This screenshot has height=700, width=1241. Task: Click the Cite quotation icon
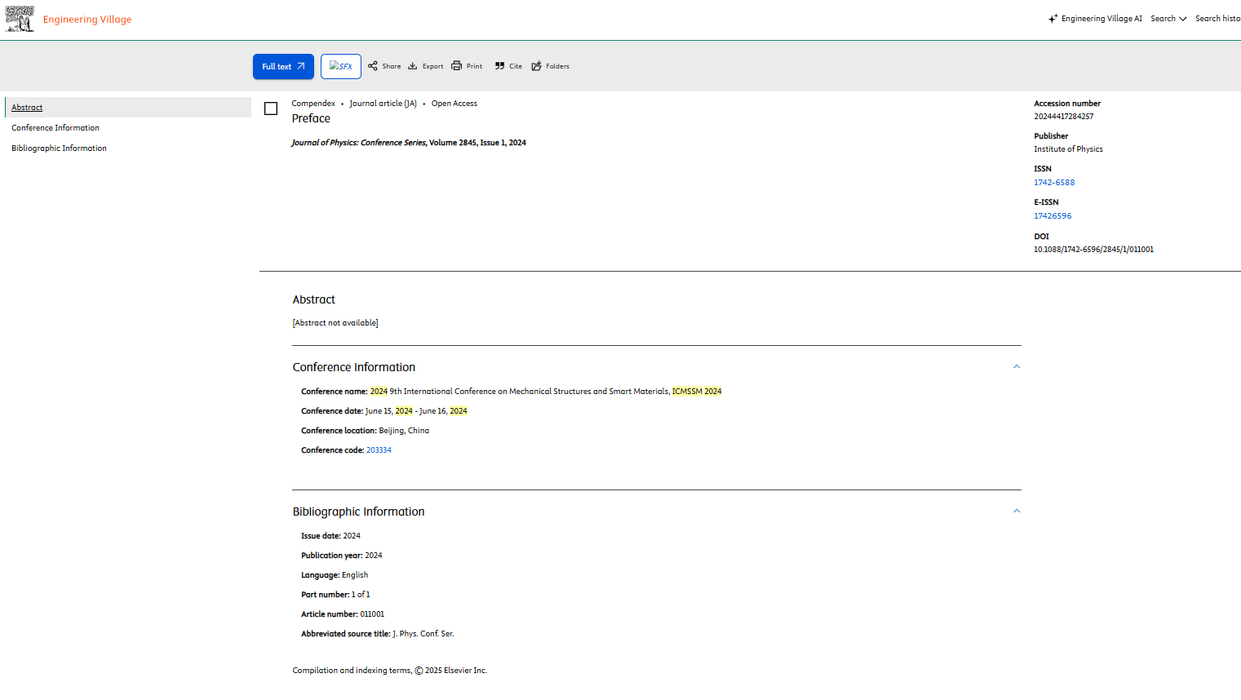coord(499,66)
